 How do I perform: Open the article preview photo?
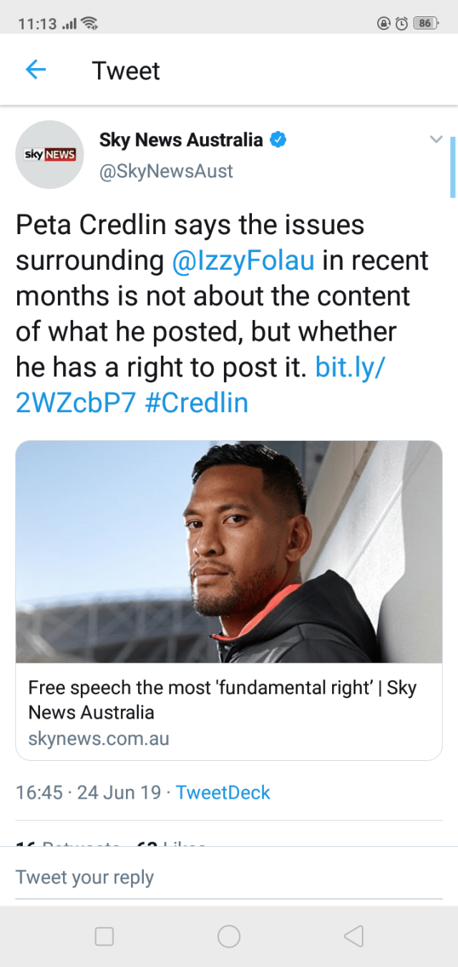(x=229, y=551)
